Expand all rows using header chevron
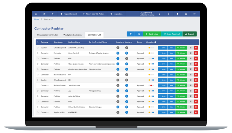Image resolution: width=232 pixels, height=133 pixels. 38,42
